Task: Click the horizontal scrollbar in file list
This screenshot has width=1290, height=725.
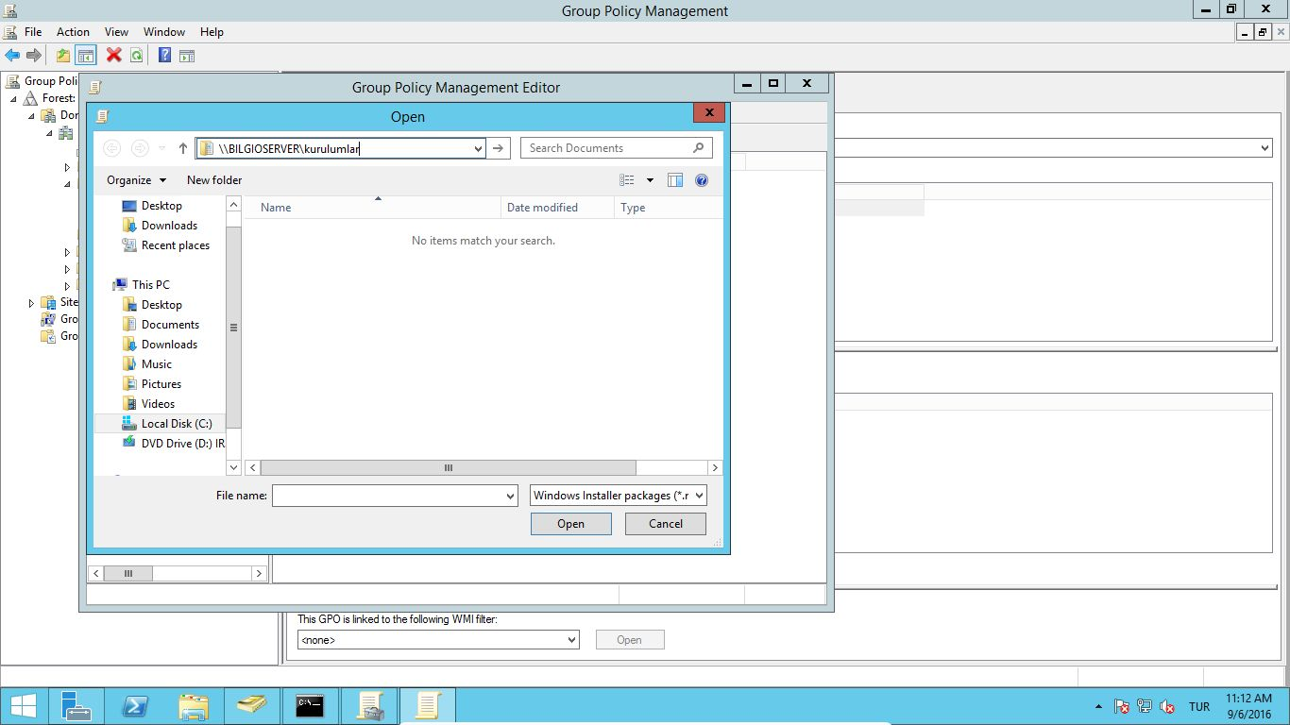Action: click(448, 468)
